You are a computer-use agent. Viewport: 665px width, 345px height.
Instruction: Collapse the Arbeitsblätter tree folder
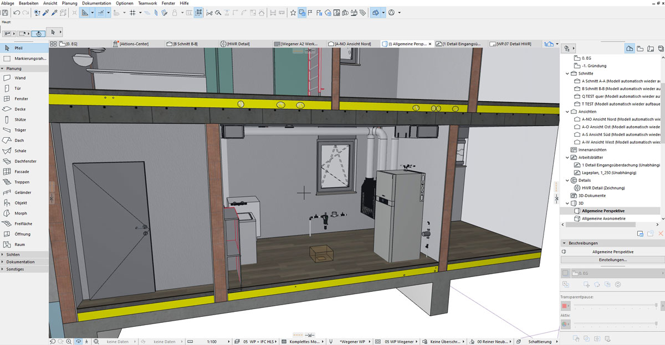coord(567,158)
